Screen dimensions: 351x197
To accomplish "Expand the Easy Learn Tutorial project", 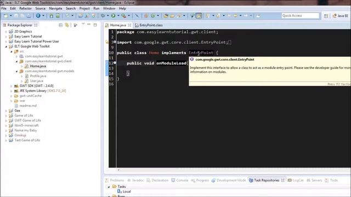I will coord(6,37).
